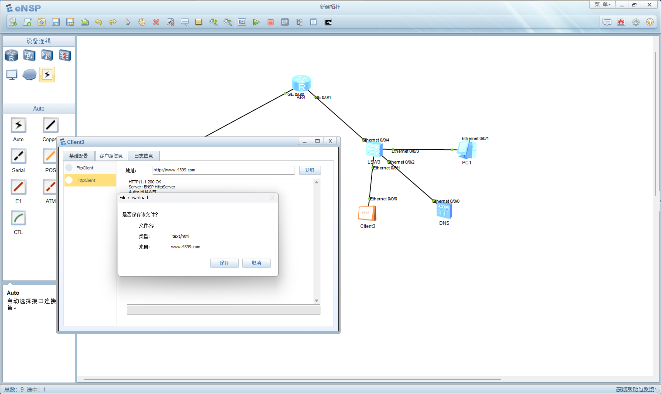Open an existing topology with the folder icon
Screen dimensions: 661x394
click(42, 22)
